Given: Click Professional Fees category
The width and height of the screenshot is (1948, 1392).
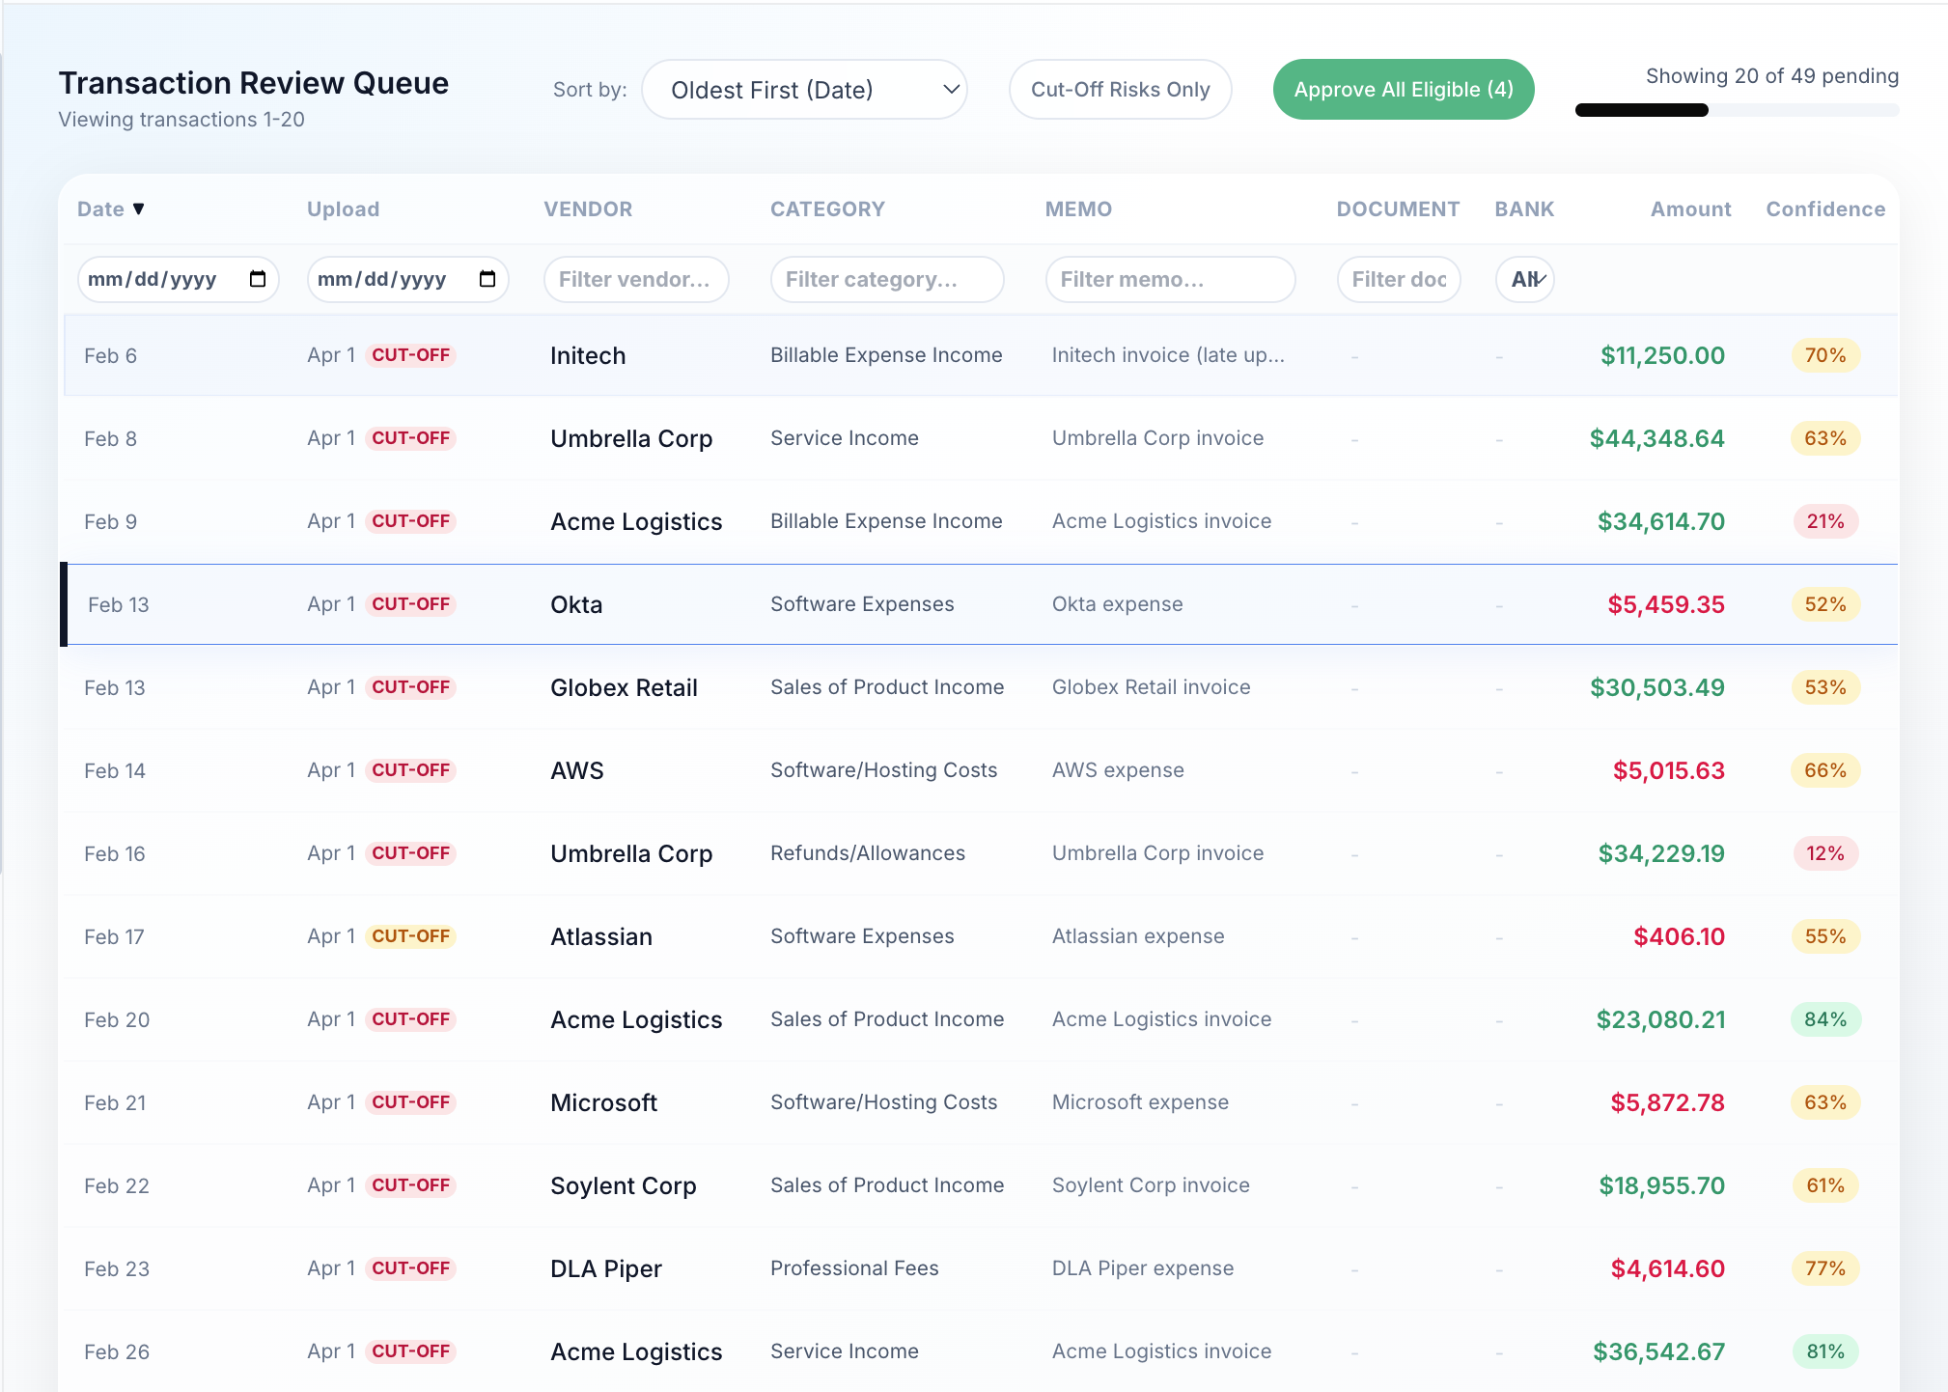Looking at the screenshot, I should (854, 1268).
